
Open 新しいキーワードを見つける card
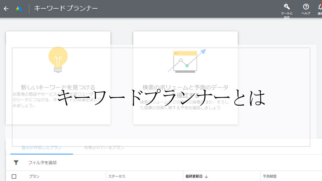click(58, 78)
